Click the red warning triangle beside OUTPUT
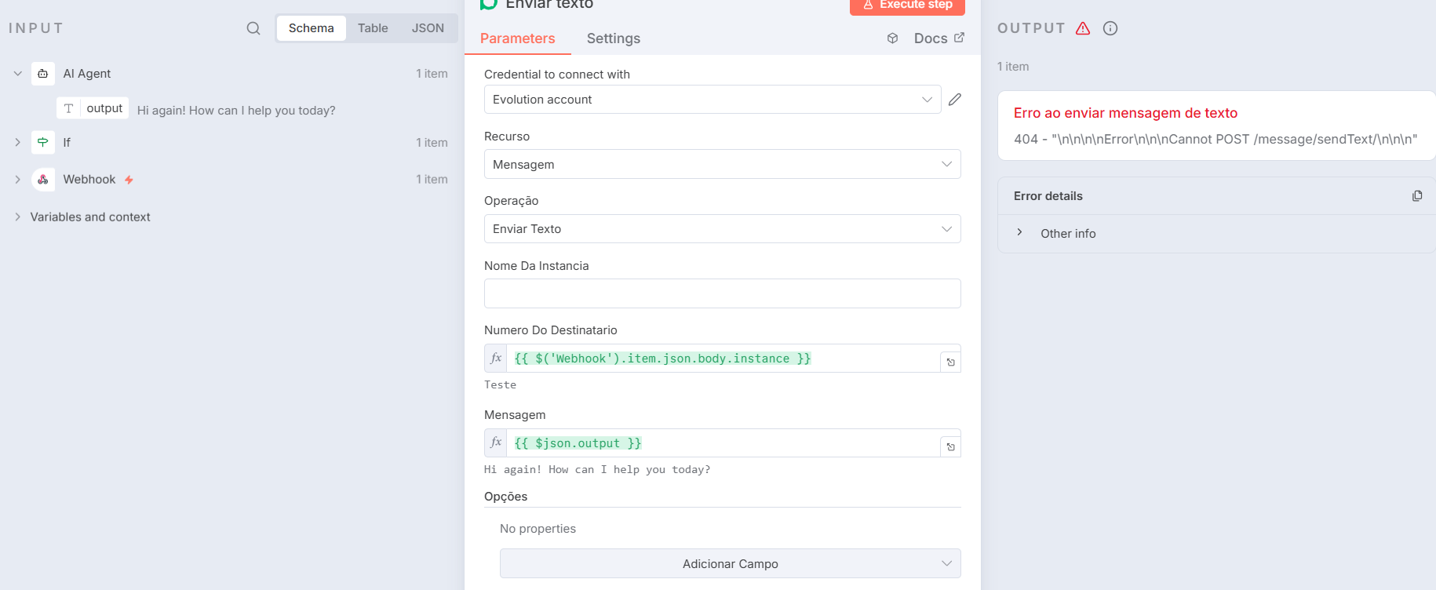The height and width of the screenshot is (590, 1436). click(x=1083, y=27)
